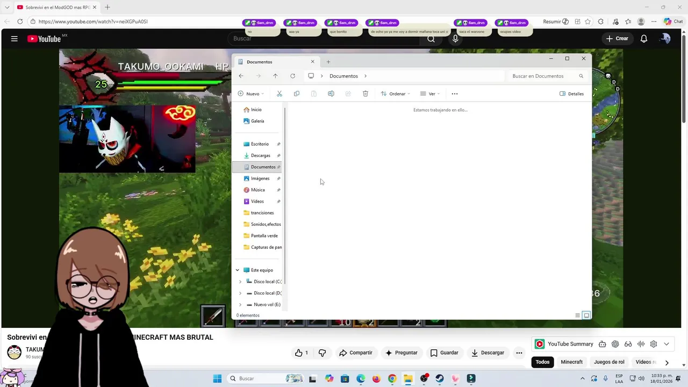
Task: Click the YouTube search magnifier button
Action: 431,39
